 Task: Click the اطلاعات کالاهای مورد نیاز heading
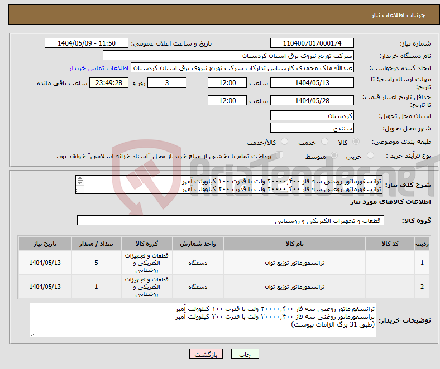[x=390, y=202]
